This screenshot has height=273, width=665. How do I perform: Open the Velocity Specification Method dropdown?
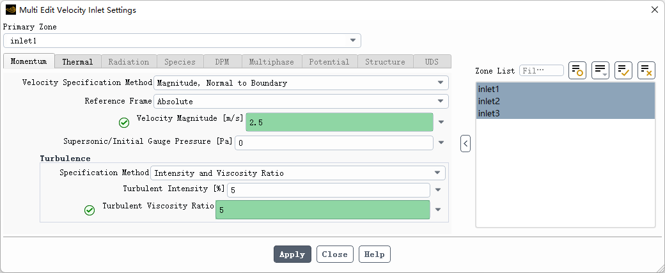click(440, 82)
